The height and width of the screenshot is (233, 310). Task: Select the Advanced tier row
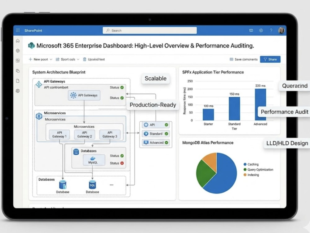coord(156,143)
